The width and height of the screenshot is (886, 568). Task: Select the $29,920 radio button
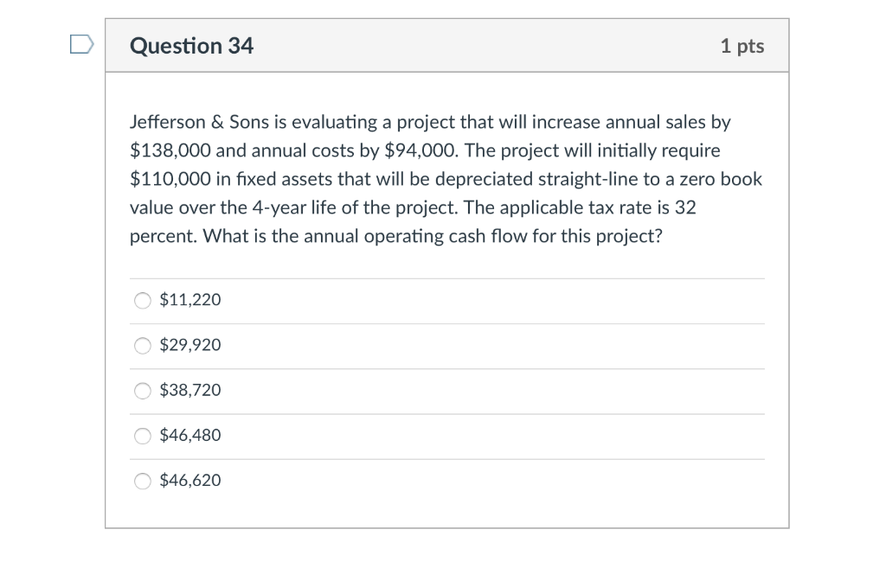(142, 346)
